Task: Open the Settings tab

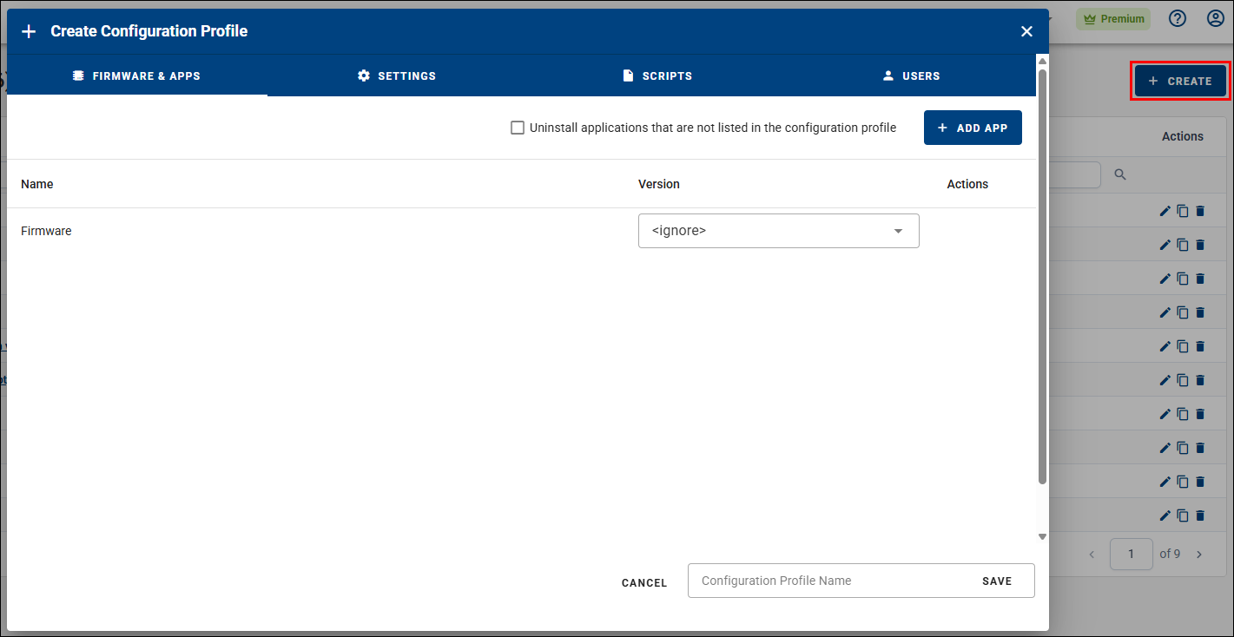Action: coord(397,76)
